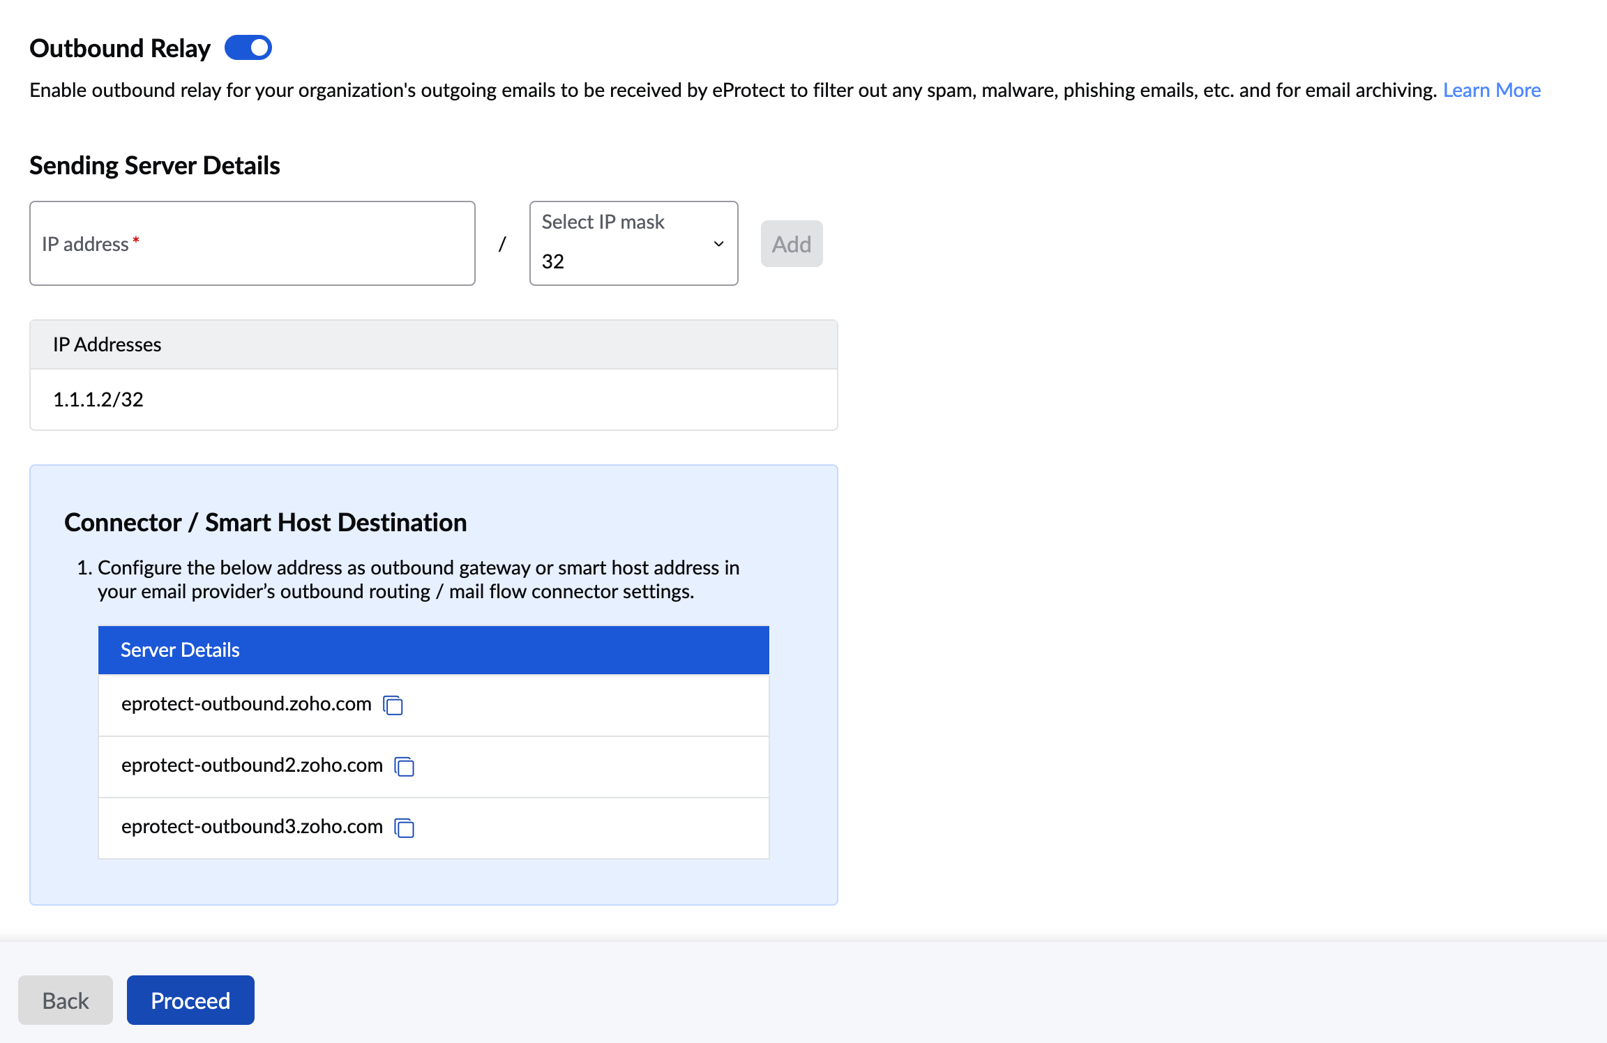Click Add after entering IP address
The height and width of the screenshot is (1043, 1607).
coord(792,243)
